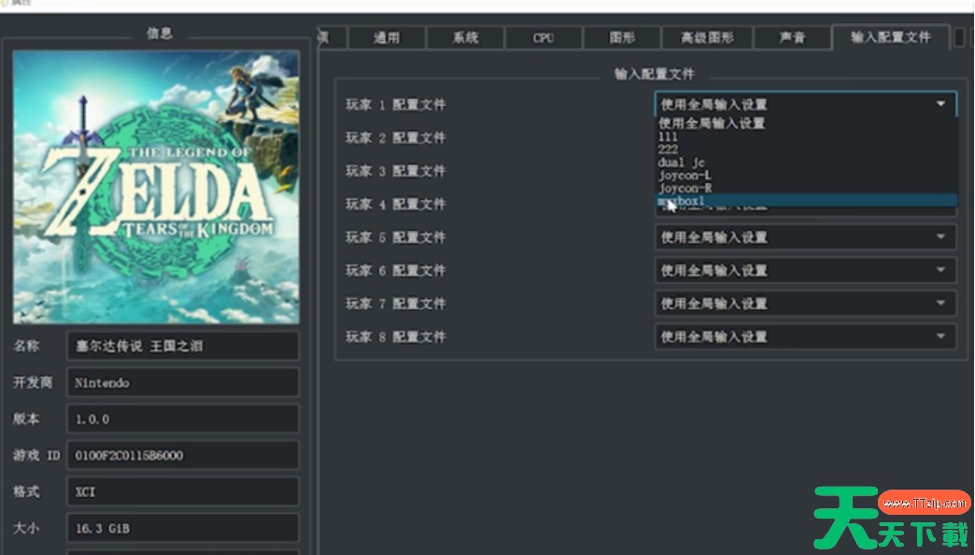Open the 高级图形 tab

(707, 38)
